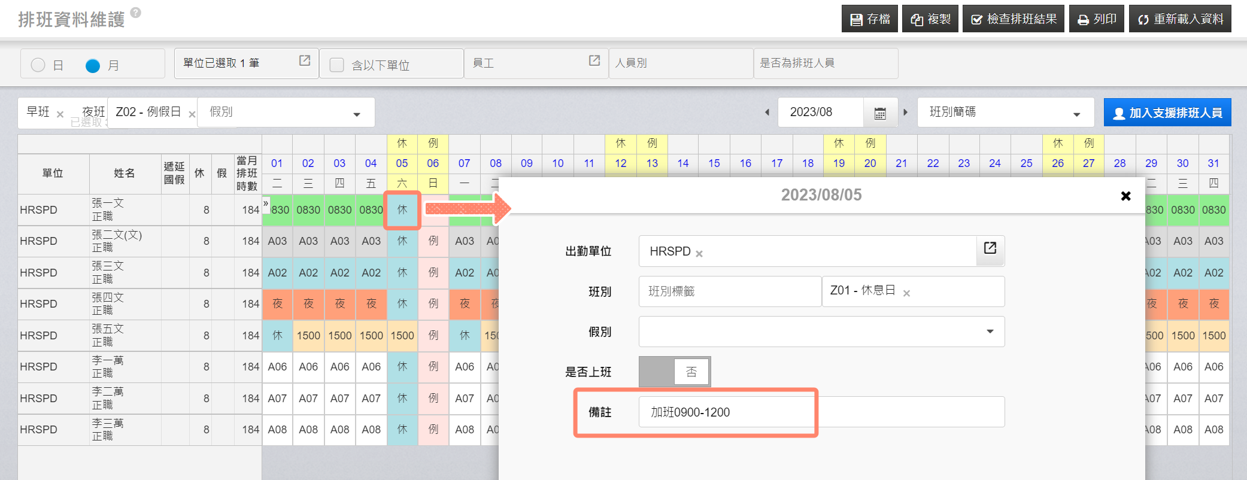This screenshot has width=1247, height=480.
Task: Click 加入支援排班人員 button
Action: coord(1167,113)
